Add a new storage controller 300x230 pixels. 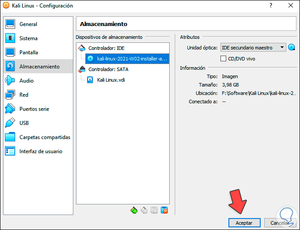coord(134,210)
